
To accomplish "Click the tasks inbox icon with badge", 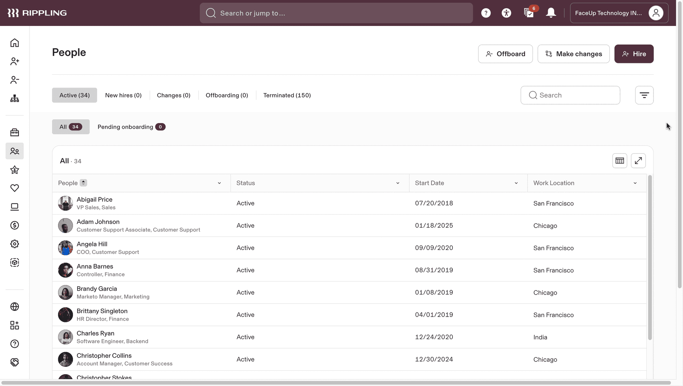I will (529, 13).
